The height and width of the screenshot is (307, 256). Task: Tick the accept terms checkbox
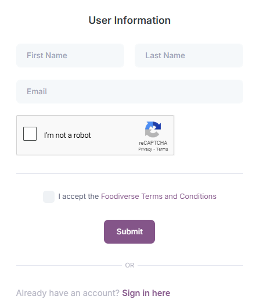(x=49, y=197)
